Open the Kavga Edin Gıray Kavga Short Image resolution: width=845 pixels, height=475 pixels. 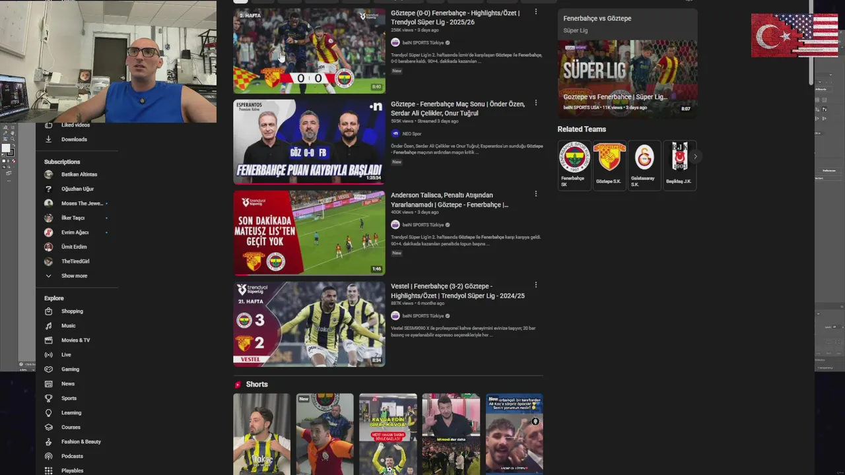tap(388, 434)
